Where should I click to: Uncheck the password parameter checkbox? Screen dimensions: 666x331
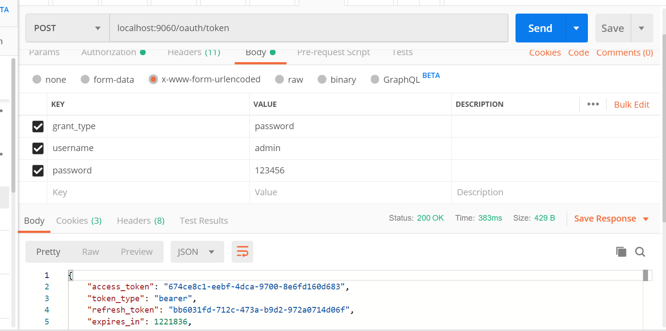(x=38, y=170)
